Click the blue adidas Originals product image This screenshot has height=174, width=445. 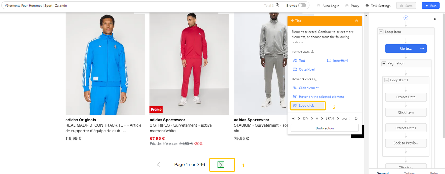point(105,64)
